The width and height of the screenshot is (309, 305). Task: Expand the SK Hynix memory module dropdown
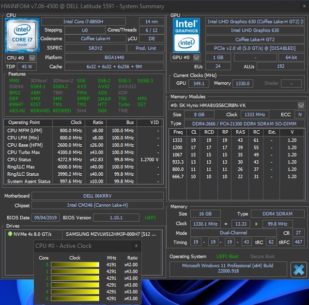click(301, 106)
